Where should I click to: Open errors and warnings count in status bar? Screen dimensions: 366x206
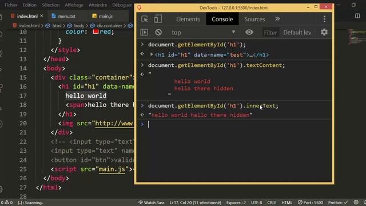click(x=6, y=203)
